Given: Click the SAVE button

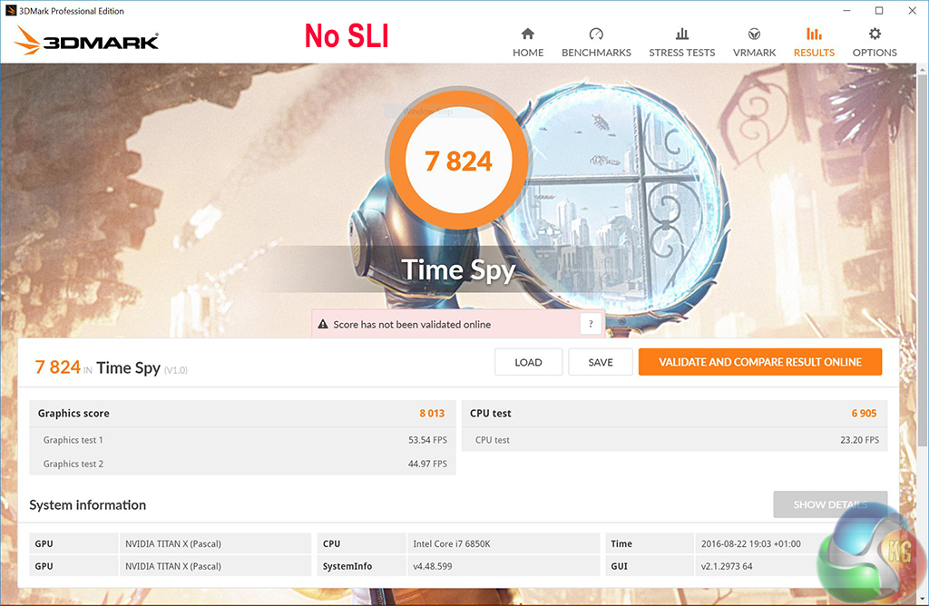Looking at the screenshot, I should coord(601,362).
